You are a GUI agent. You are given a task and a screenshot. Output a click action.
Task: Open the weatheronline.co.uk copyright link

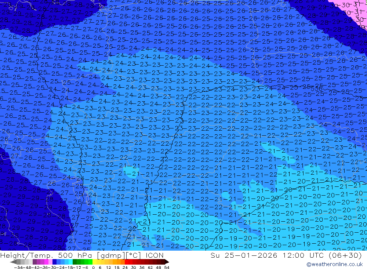(x=334, y=264)
